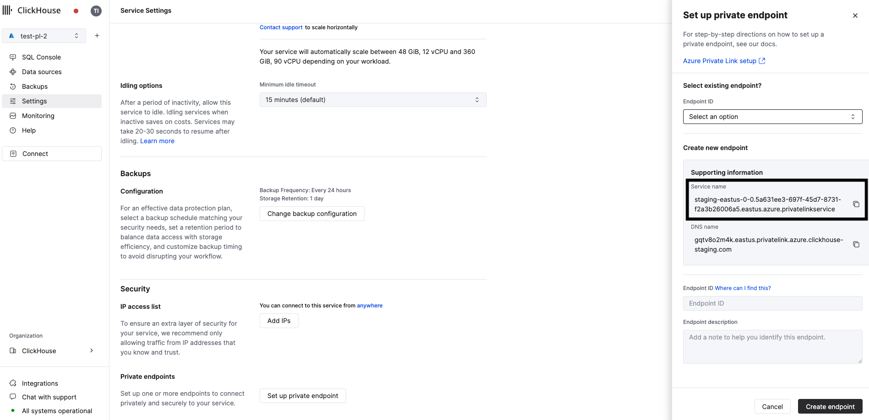Image resolution: width=869 pixels, height=420 pixels.
Task: Create a new service with the plus icon
Action: pyautogui.click(x=97, y=35)
